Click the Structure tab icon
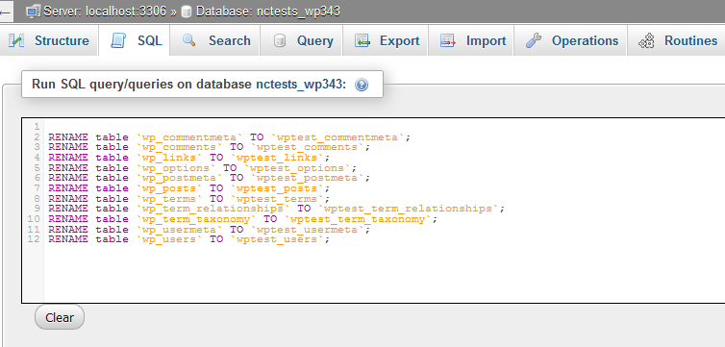 click(16, 40)
